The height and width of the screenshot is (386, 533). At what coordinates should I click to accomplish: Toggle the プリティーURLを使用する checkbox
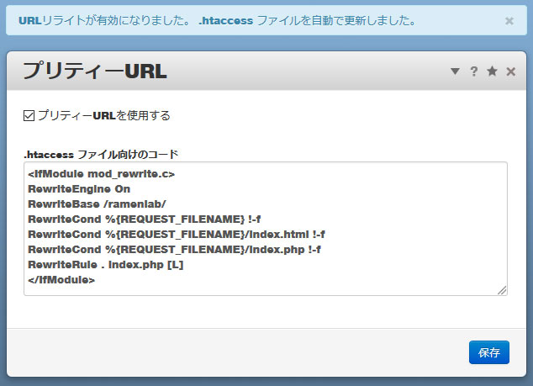[29, 115]
